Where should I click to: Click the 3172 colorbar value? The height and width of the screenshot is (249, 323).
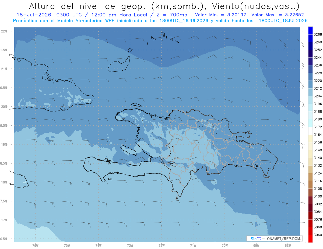pyautogui.click(x=318, y=127)
